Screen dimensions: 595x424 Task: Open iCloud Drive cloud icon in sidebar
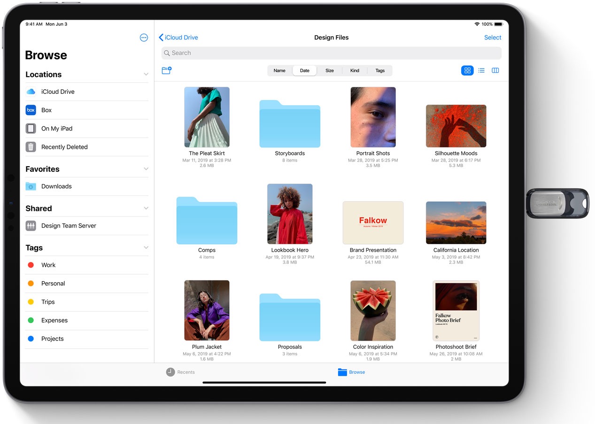pos(31,92)
